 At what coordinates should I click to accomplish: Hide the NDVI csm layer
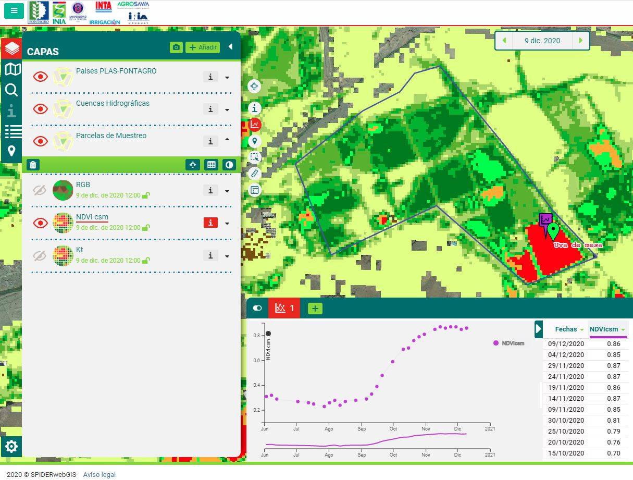click(40, 223)
